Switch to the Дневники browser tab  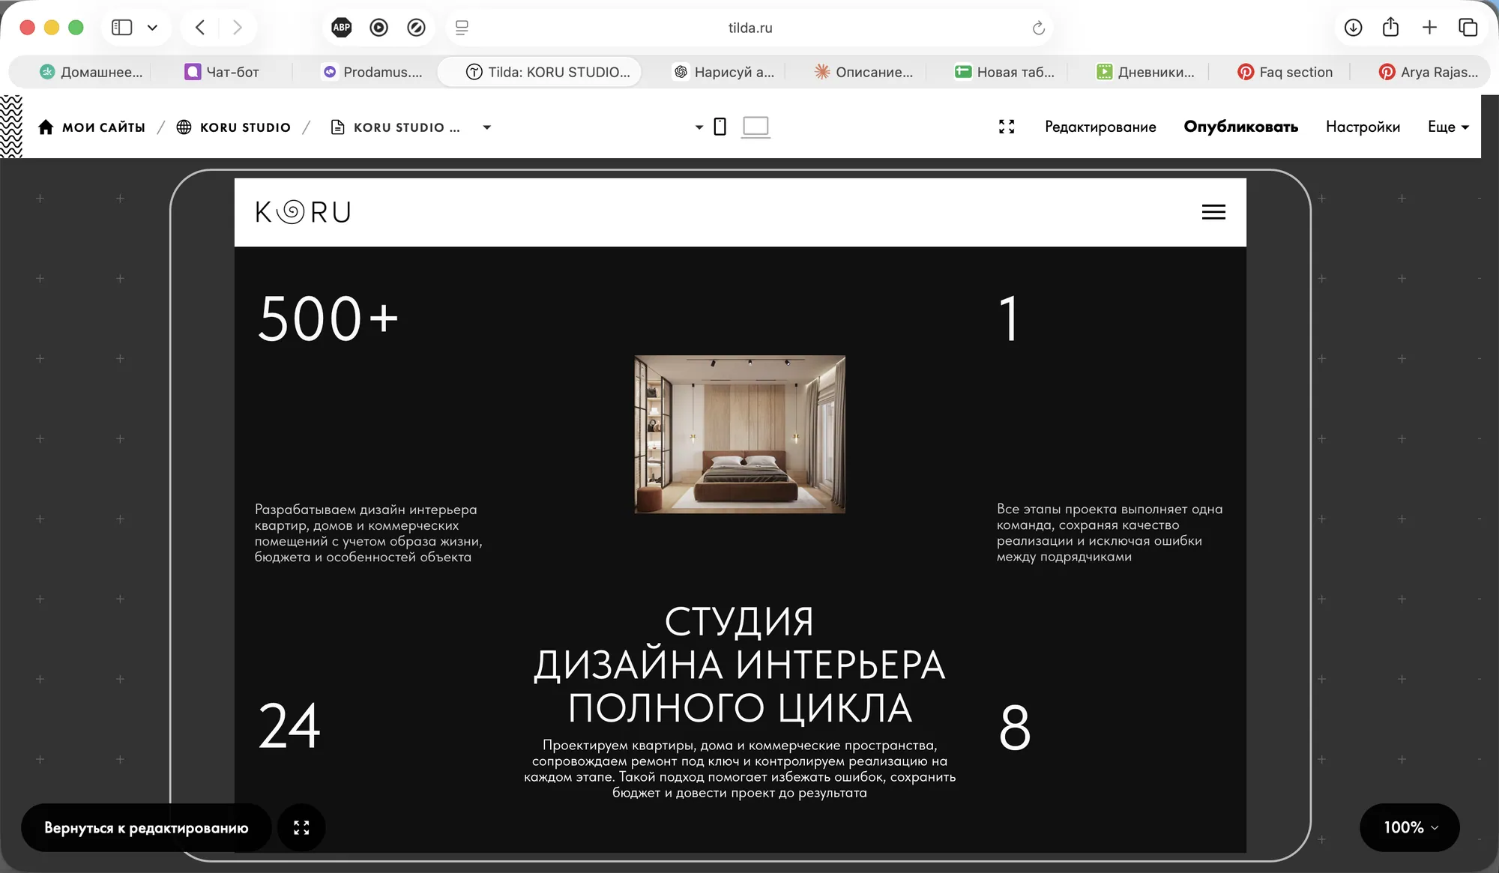click(1145, 72)
